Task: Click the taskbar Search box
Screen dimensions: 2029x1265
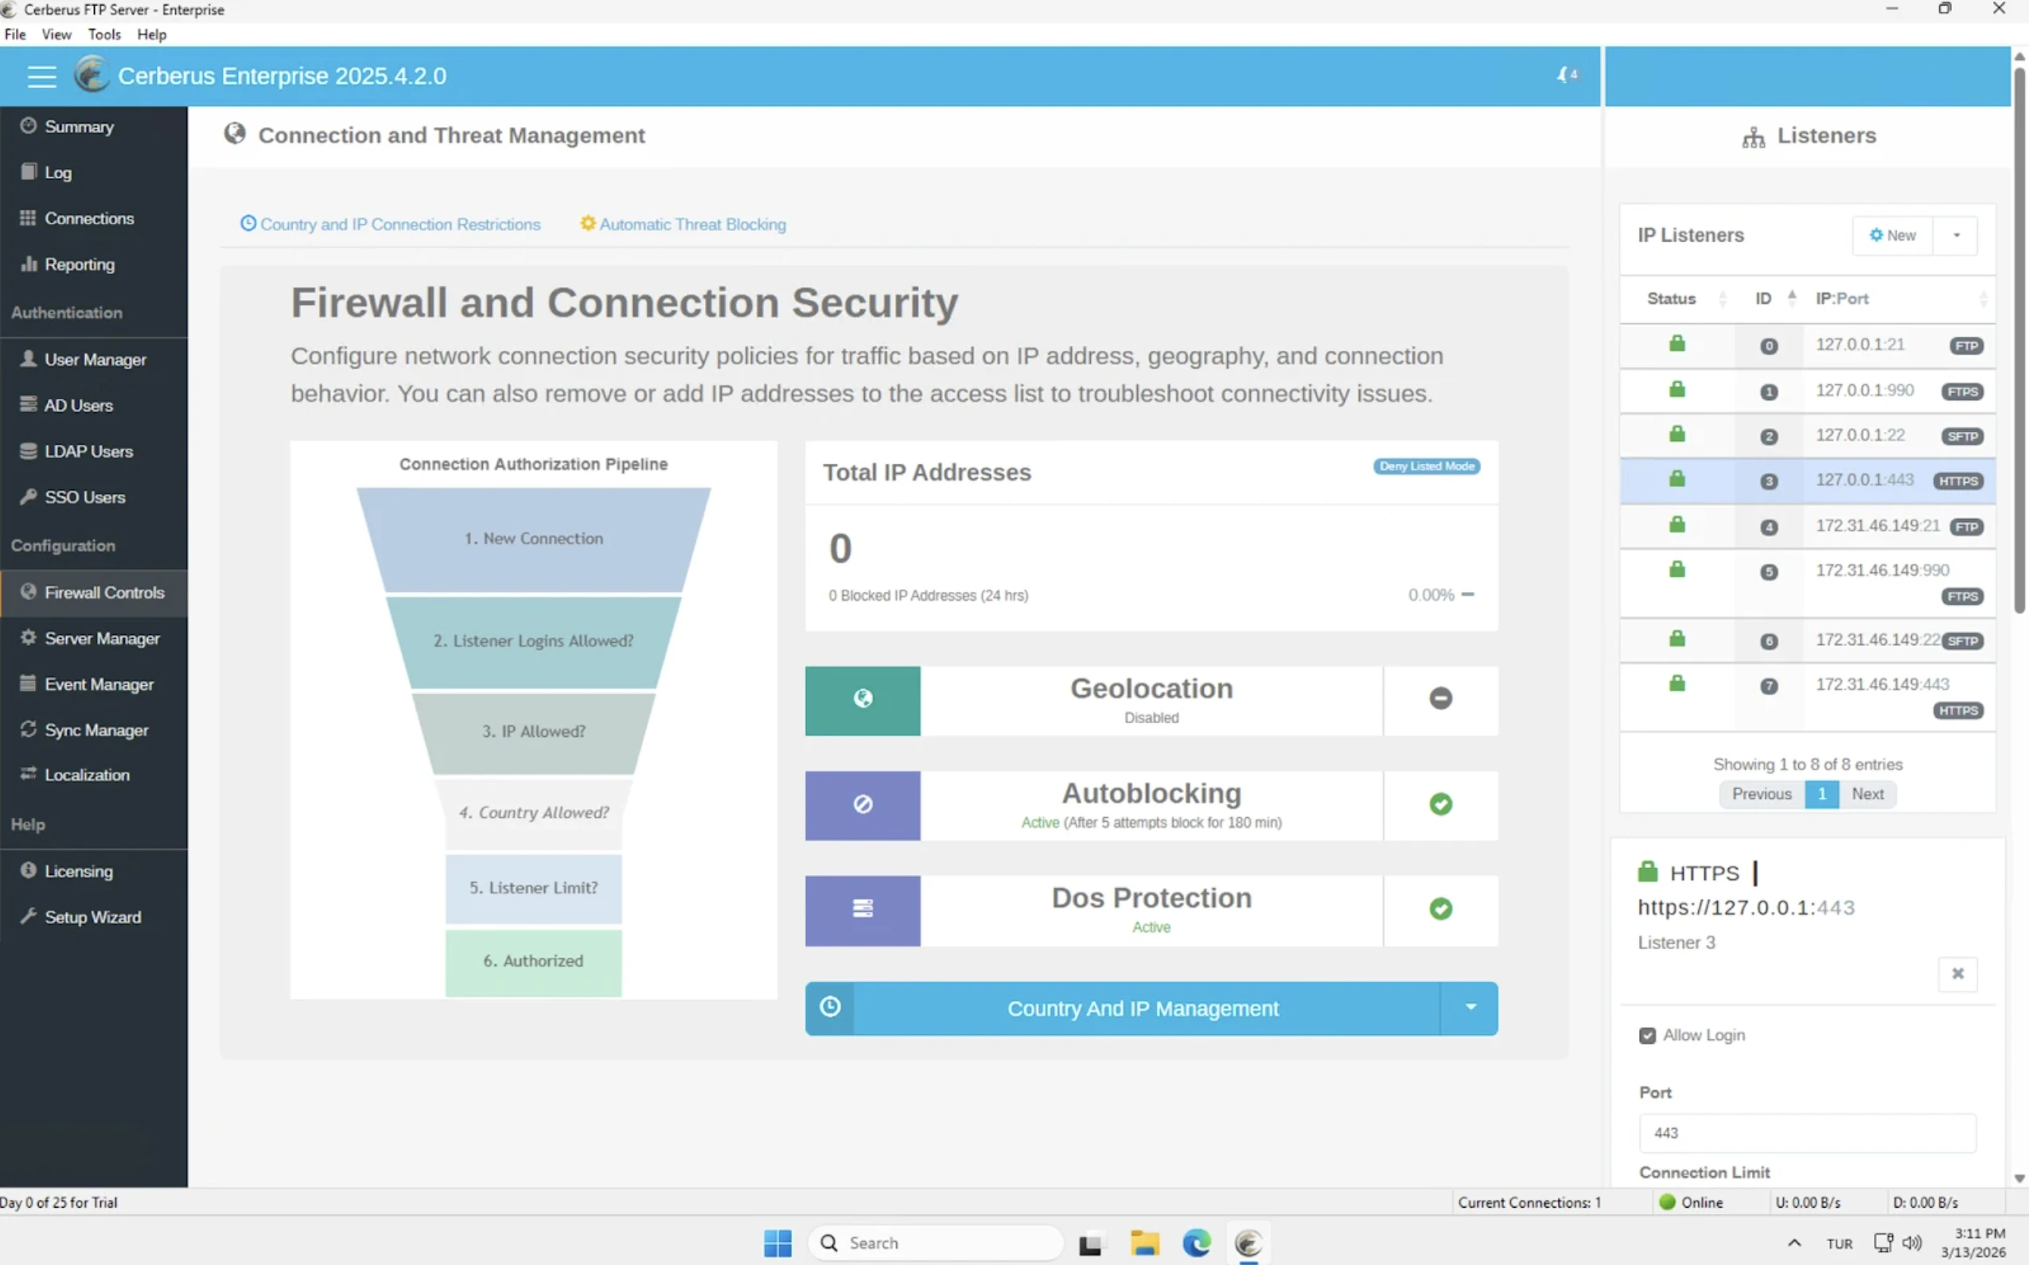Action: (936, 1244)
